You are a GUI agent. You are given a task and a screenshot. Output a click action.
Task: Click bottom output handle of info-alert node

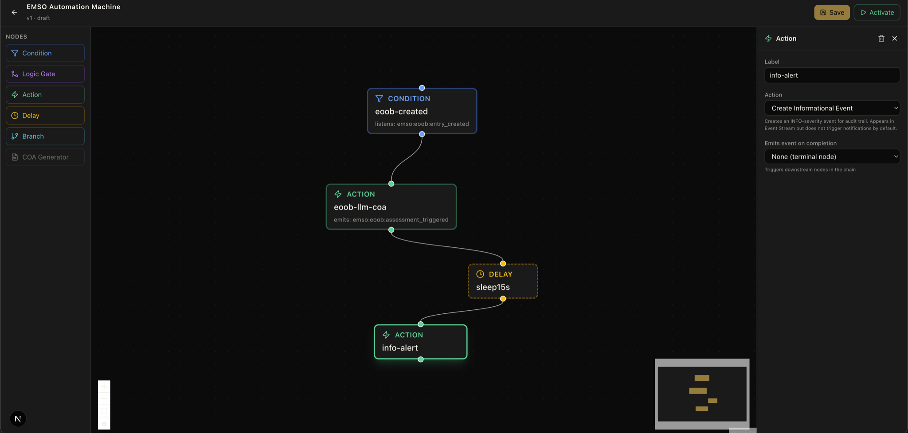pos(420,359)
